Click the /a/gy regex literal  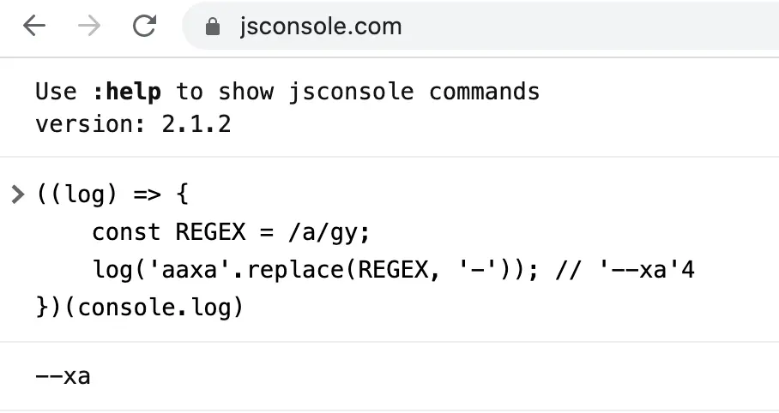pos(329,232)
